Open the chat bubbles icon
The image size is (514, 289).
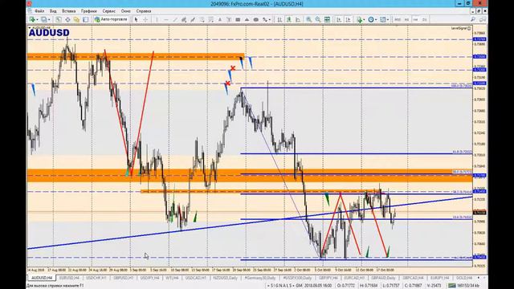tap(483, 19)
